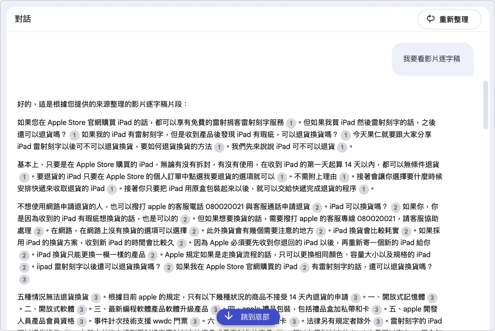Open citation 2 after iPad 可以換貨嗎？
The height and width of the screenshot is (331, 495).
(395, 207)
